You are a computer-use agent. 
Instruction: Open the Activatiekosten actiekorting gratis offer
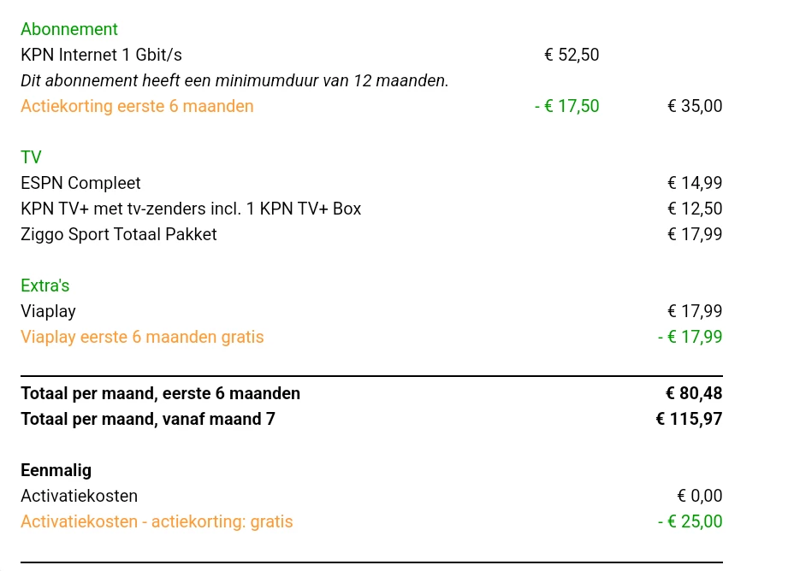click(x=157, y=521)
